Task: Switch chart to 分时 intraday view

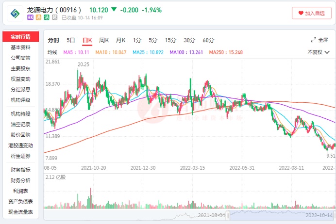Action: [53, 40]
